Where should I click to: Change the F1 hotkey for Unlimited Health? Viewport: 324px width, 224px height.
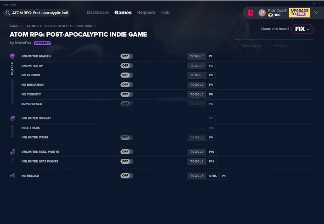[x=211, y=56]
